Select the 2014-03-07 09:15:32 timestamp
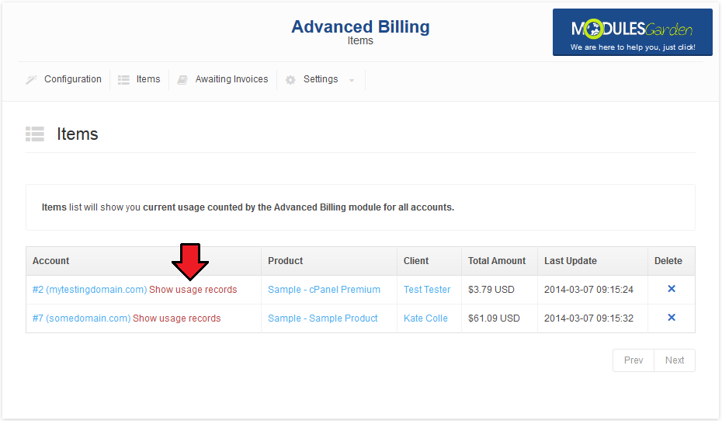722x421 pixels. [589, 318]
